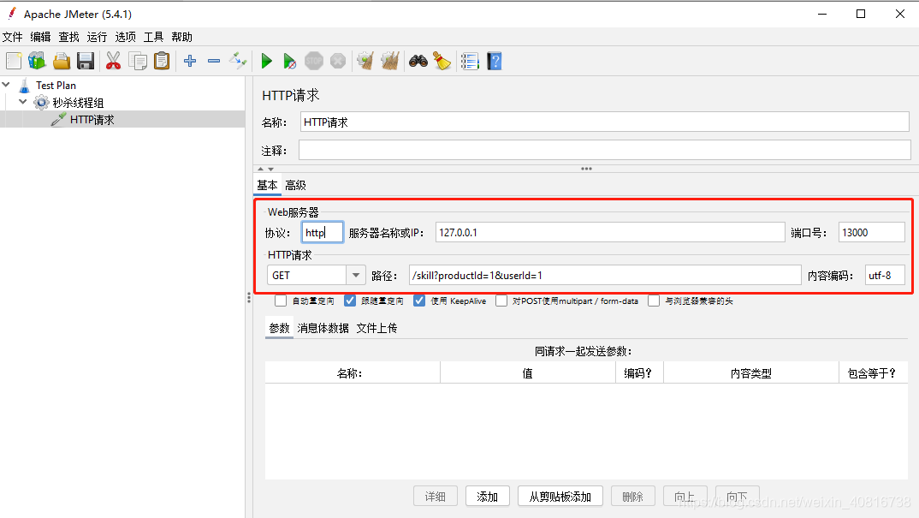919x518 pixels.
Task: Click the Reset Search broom icon
Action: point(442,61)
